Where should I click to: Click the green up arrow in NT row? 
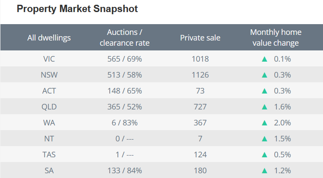265,139
